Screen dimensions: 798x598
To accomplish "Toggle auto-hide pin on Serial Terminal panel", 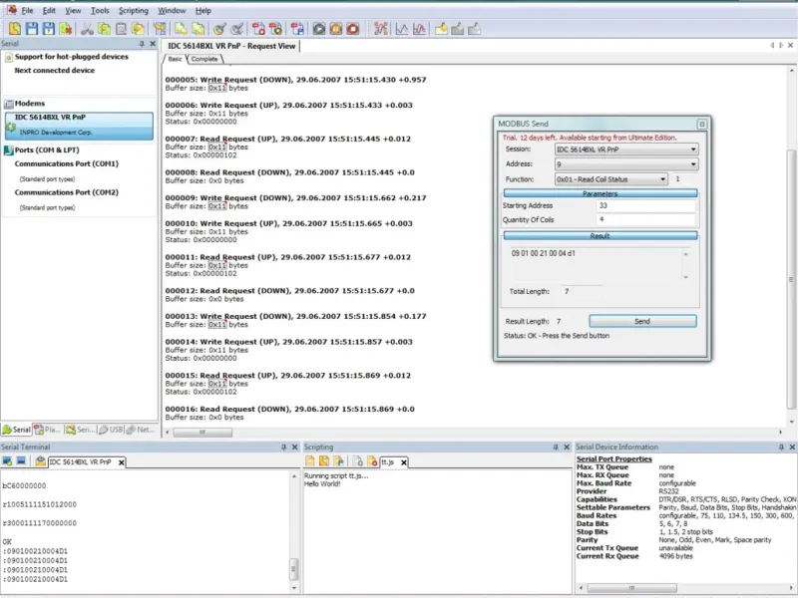I will 283,447.
